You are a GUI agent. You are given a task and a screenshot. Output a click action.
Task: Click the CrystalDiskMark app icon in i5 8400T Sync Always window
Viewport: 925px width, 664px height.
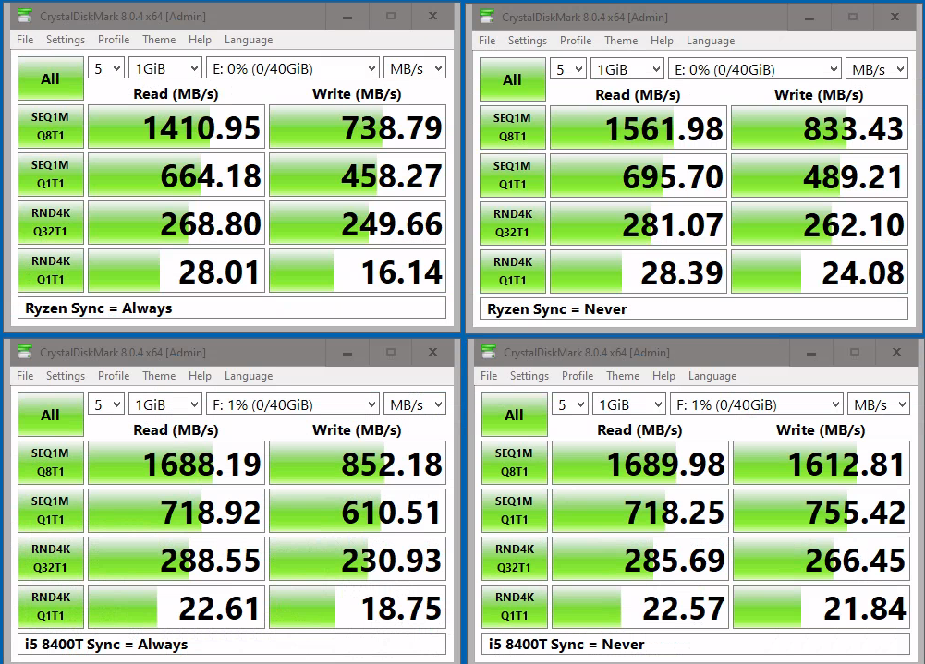25,352
